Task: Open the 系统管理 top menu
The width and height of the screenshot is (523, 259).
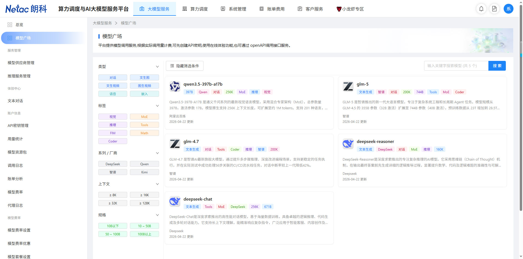Action: point(233,9)
